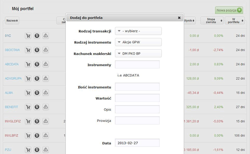This screenshot has width=250, height=154.
Task: Close the Dodaj do portfela dialog
Action: tap(179, 17)
